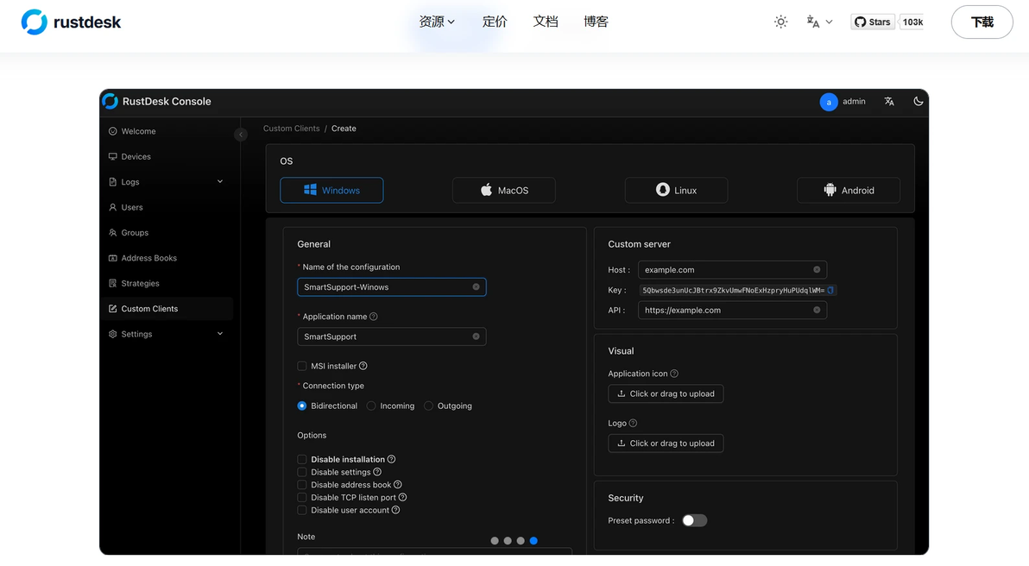The height and width of the screenshot is (566, 1029).
Task: Open the website language translate icon
Action: click(x=813, y=22)
